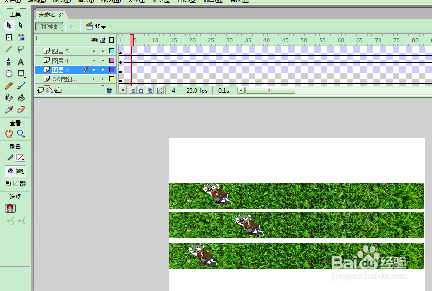Show all layers as outlines header

[111, 40]
